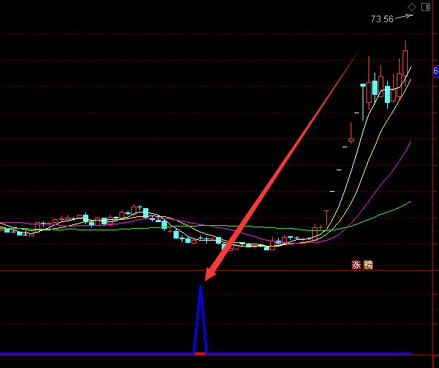Select the 73.56 high price label
Image resolution: width=439 pixels, height=368 pixels.
click(x=382, y=19)
